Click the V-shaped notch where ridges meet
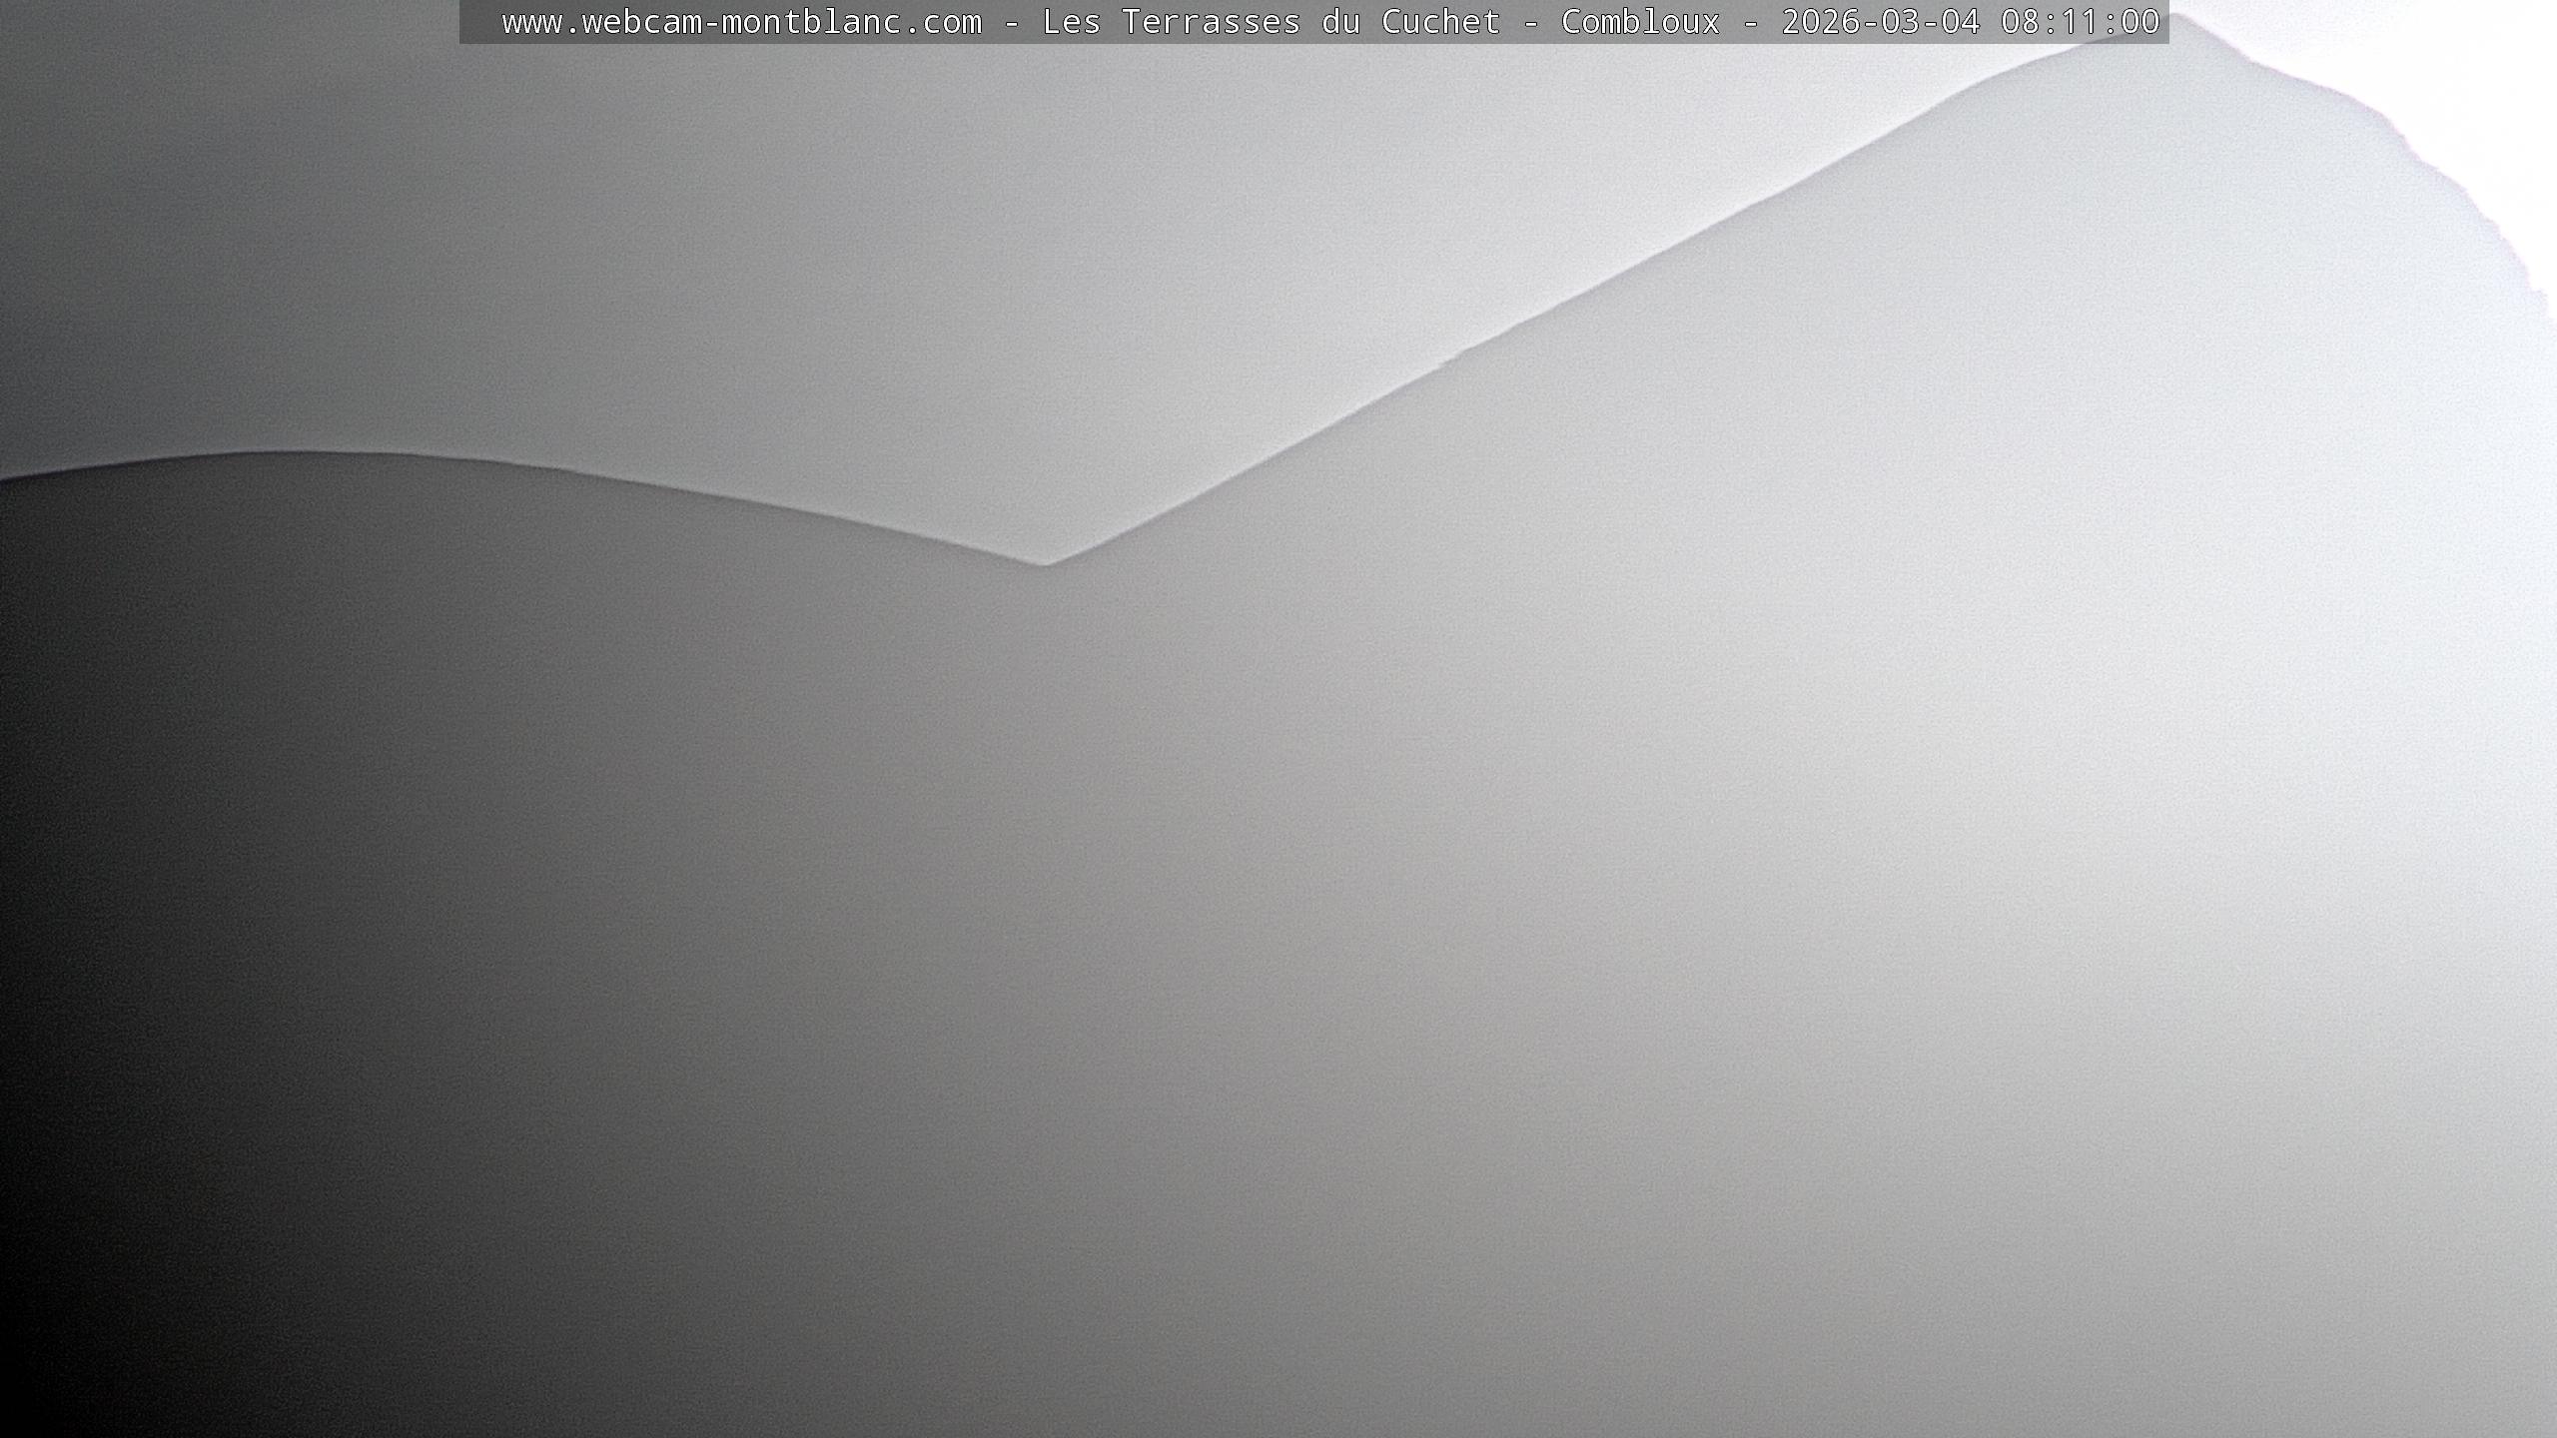 pyautogui.click(x=1045, y=563)
